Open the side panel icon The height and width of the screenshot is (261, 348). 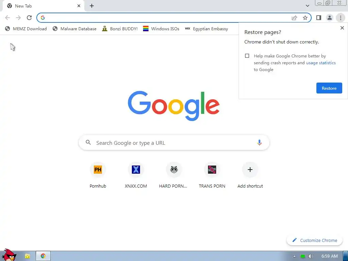click(x=319, y=18)
